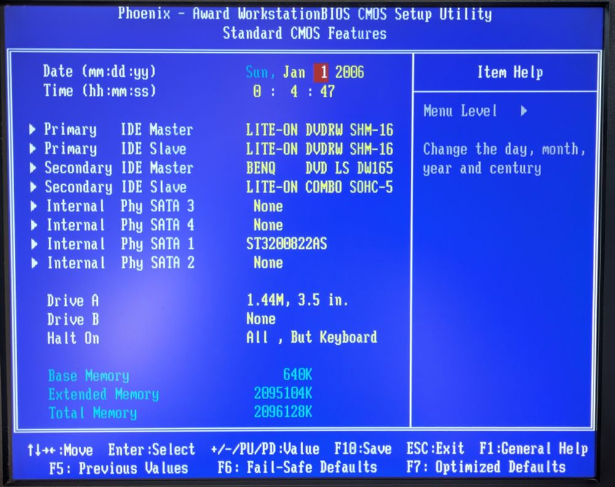The image size is (615, 487).
Task: Click the 'Change the day, month,' help text
Action: pos(504,149)
